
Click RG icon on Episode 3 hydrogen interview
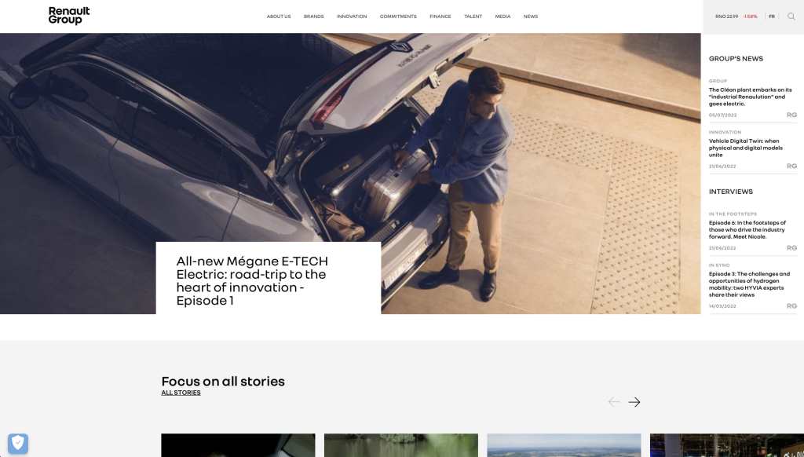tap(791, 306)
